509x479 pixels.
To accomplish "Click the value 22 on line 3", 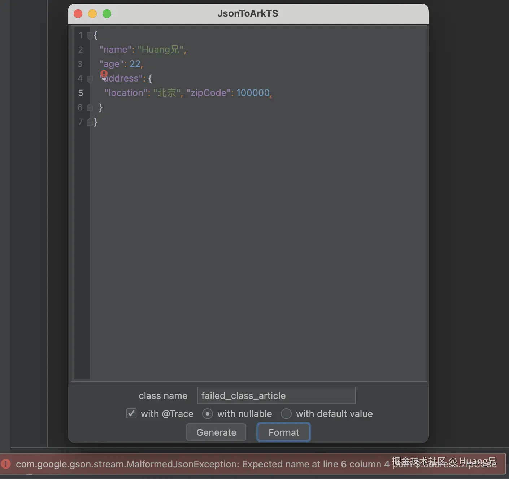I will [135, 64].
